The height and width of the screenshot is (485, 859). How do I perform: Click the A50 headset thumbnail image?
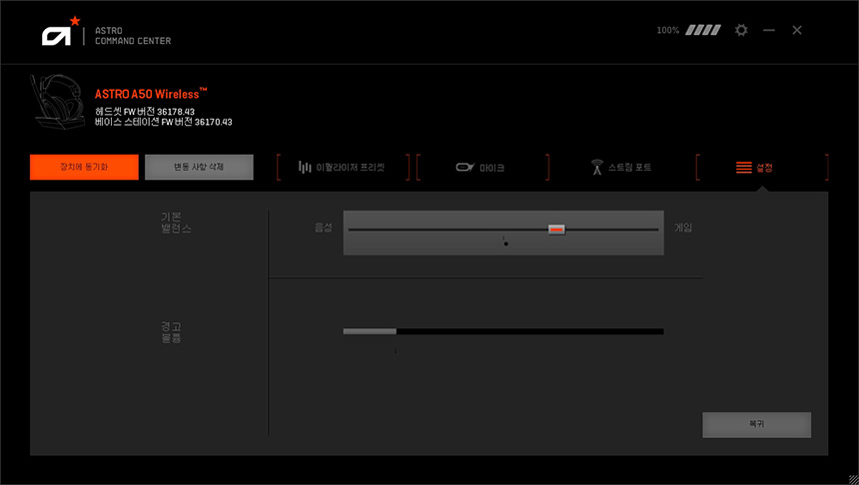coord(57,102)
